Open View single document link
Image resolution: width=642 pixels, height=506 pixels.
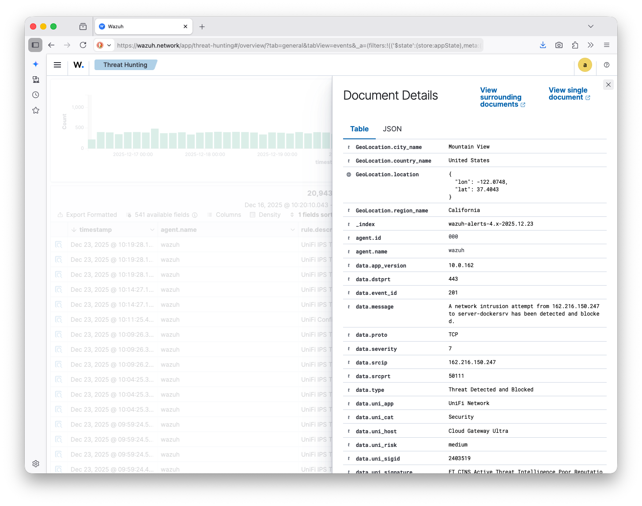click(569, 94)
